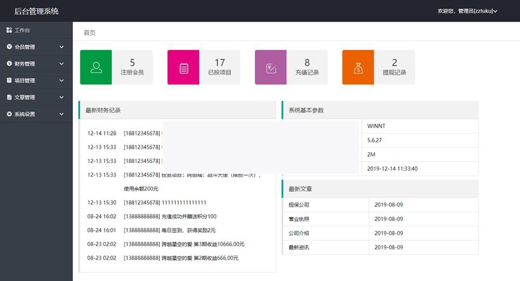Expand the 文章管理 menu chevron
The height and width of the screenshot is (281, 520).
62,98
